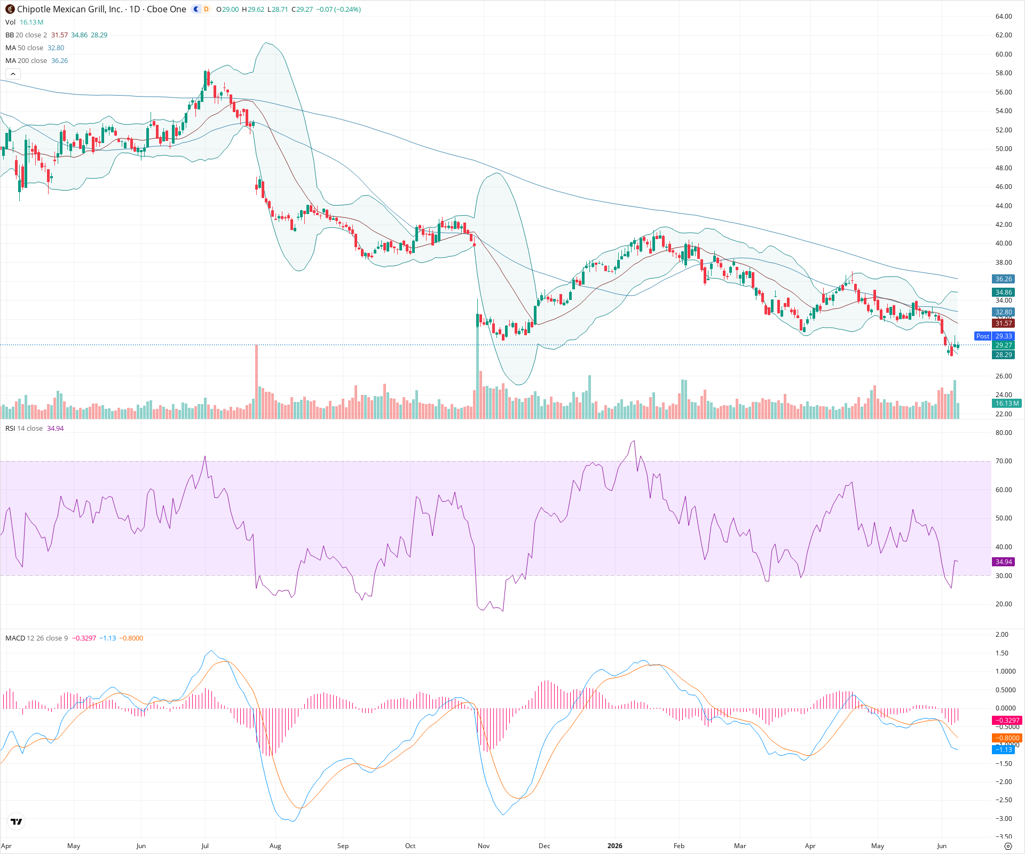1025x854 pixels.
Task: Click the Chipotle logo icon
Action: [10, 9]
